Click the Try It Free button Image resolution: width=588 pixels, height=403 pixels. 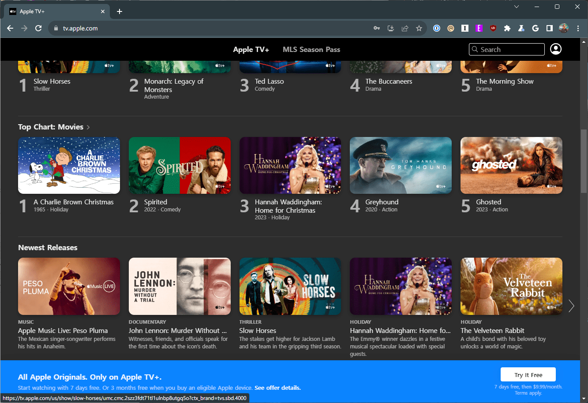pos(528,375)
